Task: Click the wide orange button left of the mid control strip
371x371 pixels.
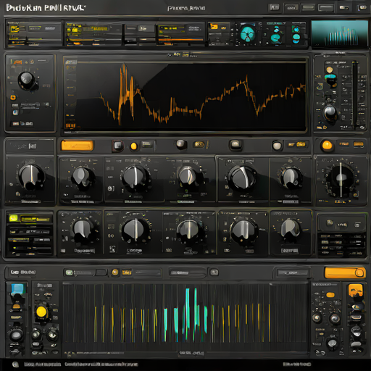Action: pyautogui.click(x=77, y=146)
